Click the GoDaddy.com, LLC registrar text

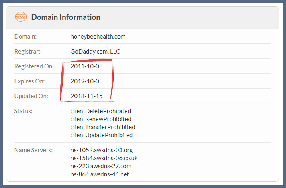tap(95, 52)
